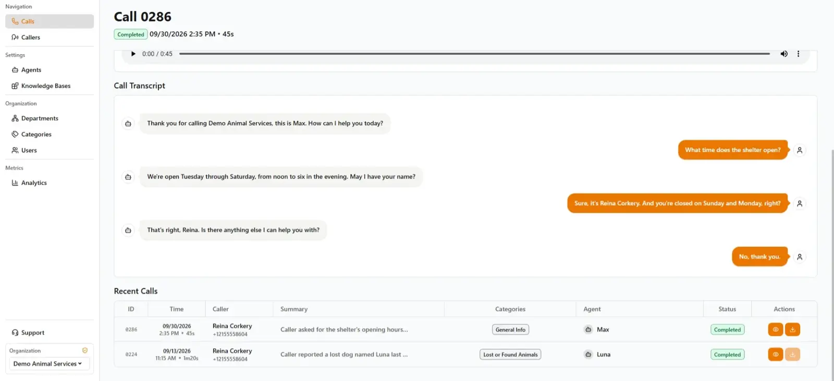Open Agents settings

coord(50,70)
